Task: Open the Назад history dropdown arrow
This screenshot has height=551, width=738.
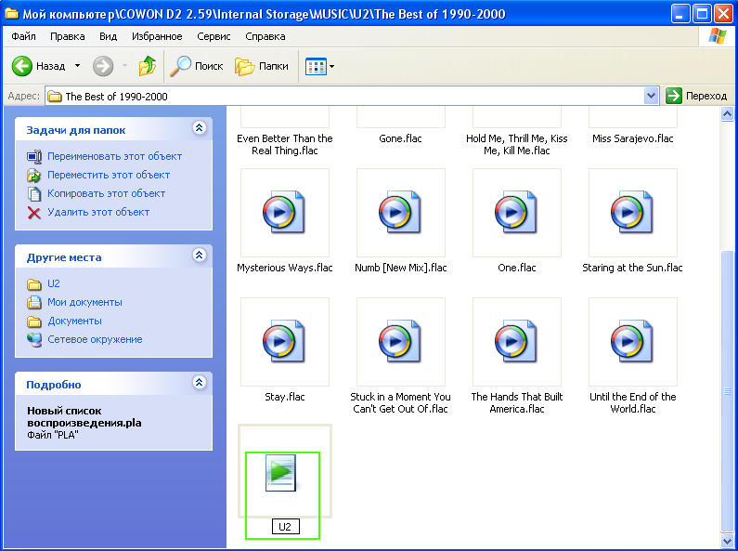Action: pyautogui.click(x=77, y=66)
